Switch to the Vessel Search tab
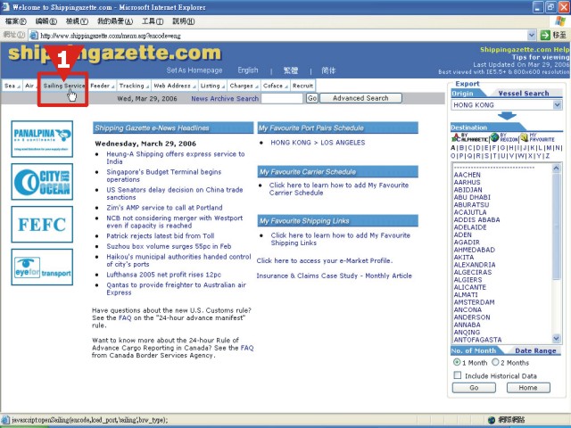Screen dimensions: 571x428 (x=524, y=94)
